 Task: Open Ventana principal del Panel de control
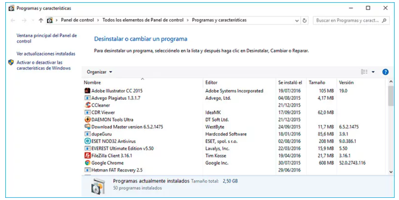coord(47,38)
